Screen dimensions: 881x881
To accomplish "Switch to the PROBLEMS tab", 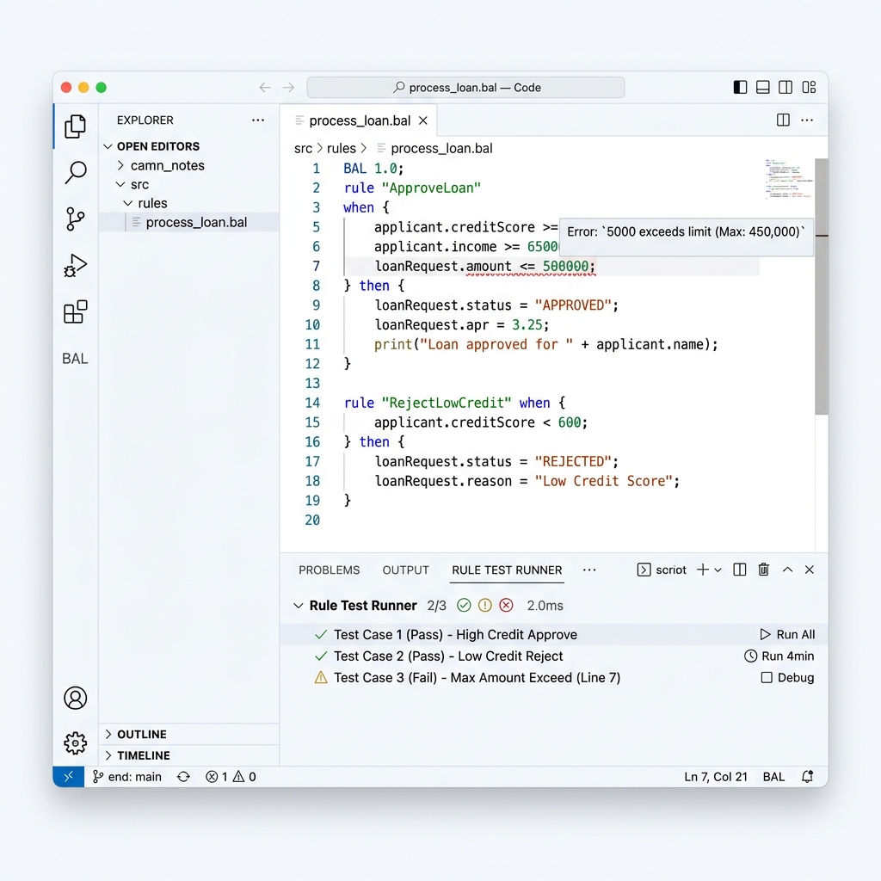I will pyautogui.click(x=330, y=570).
